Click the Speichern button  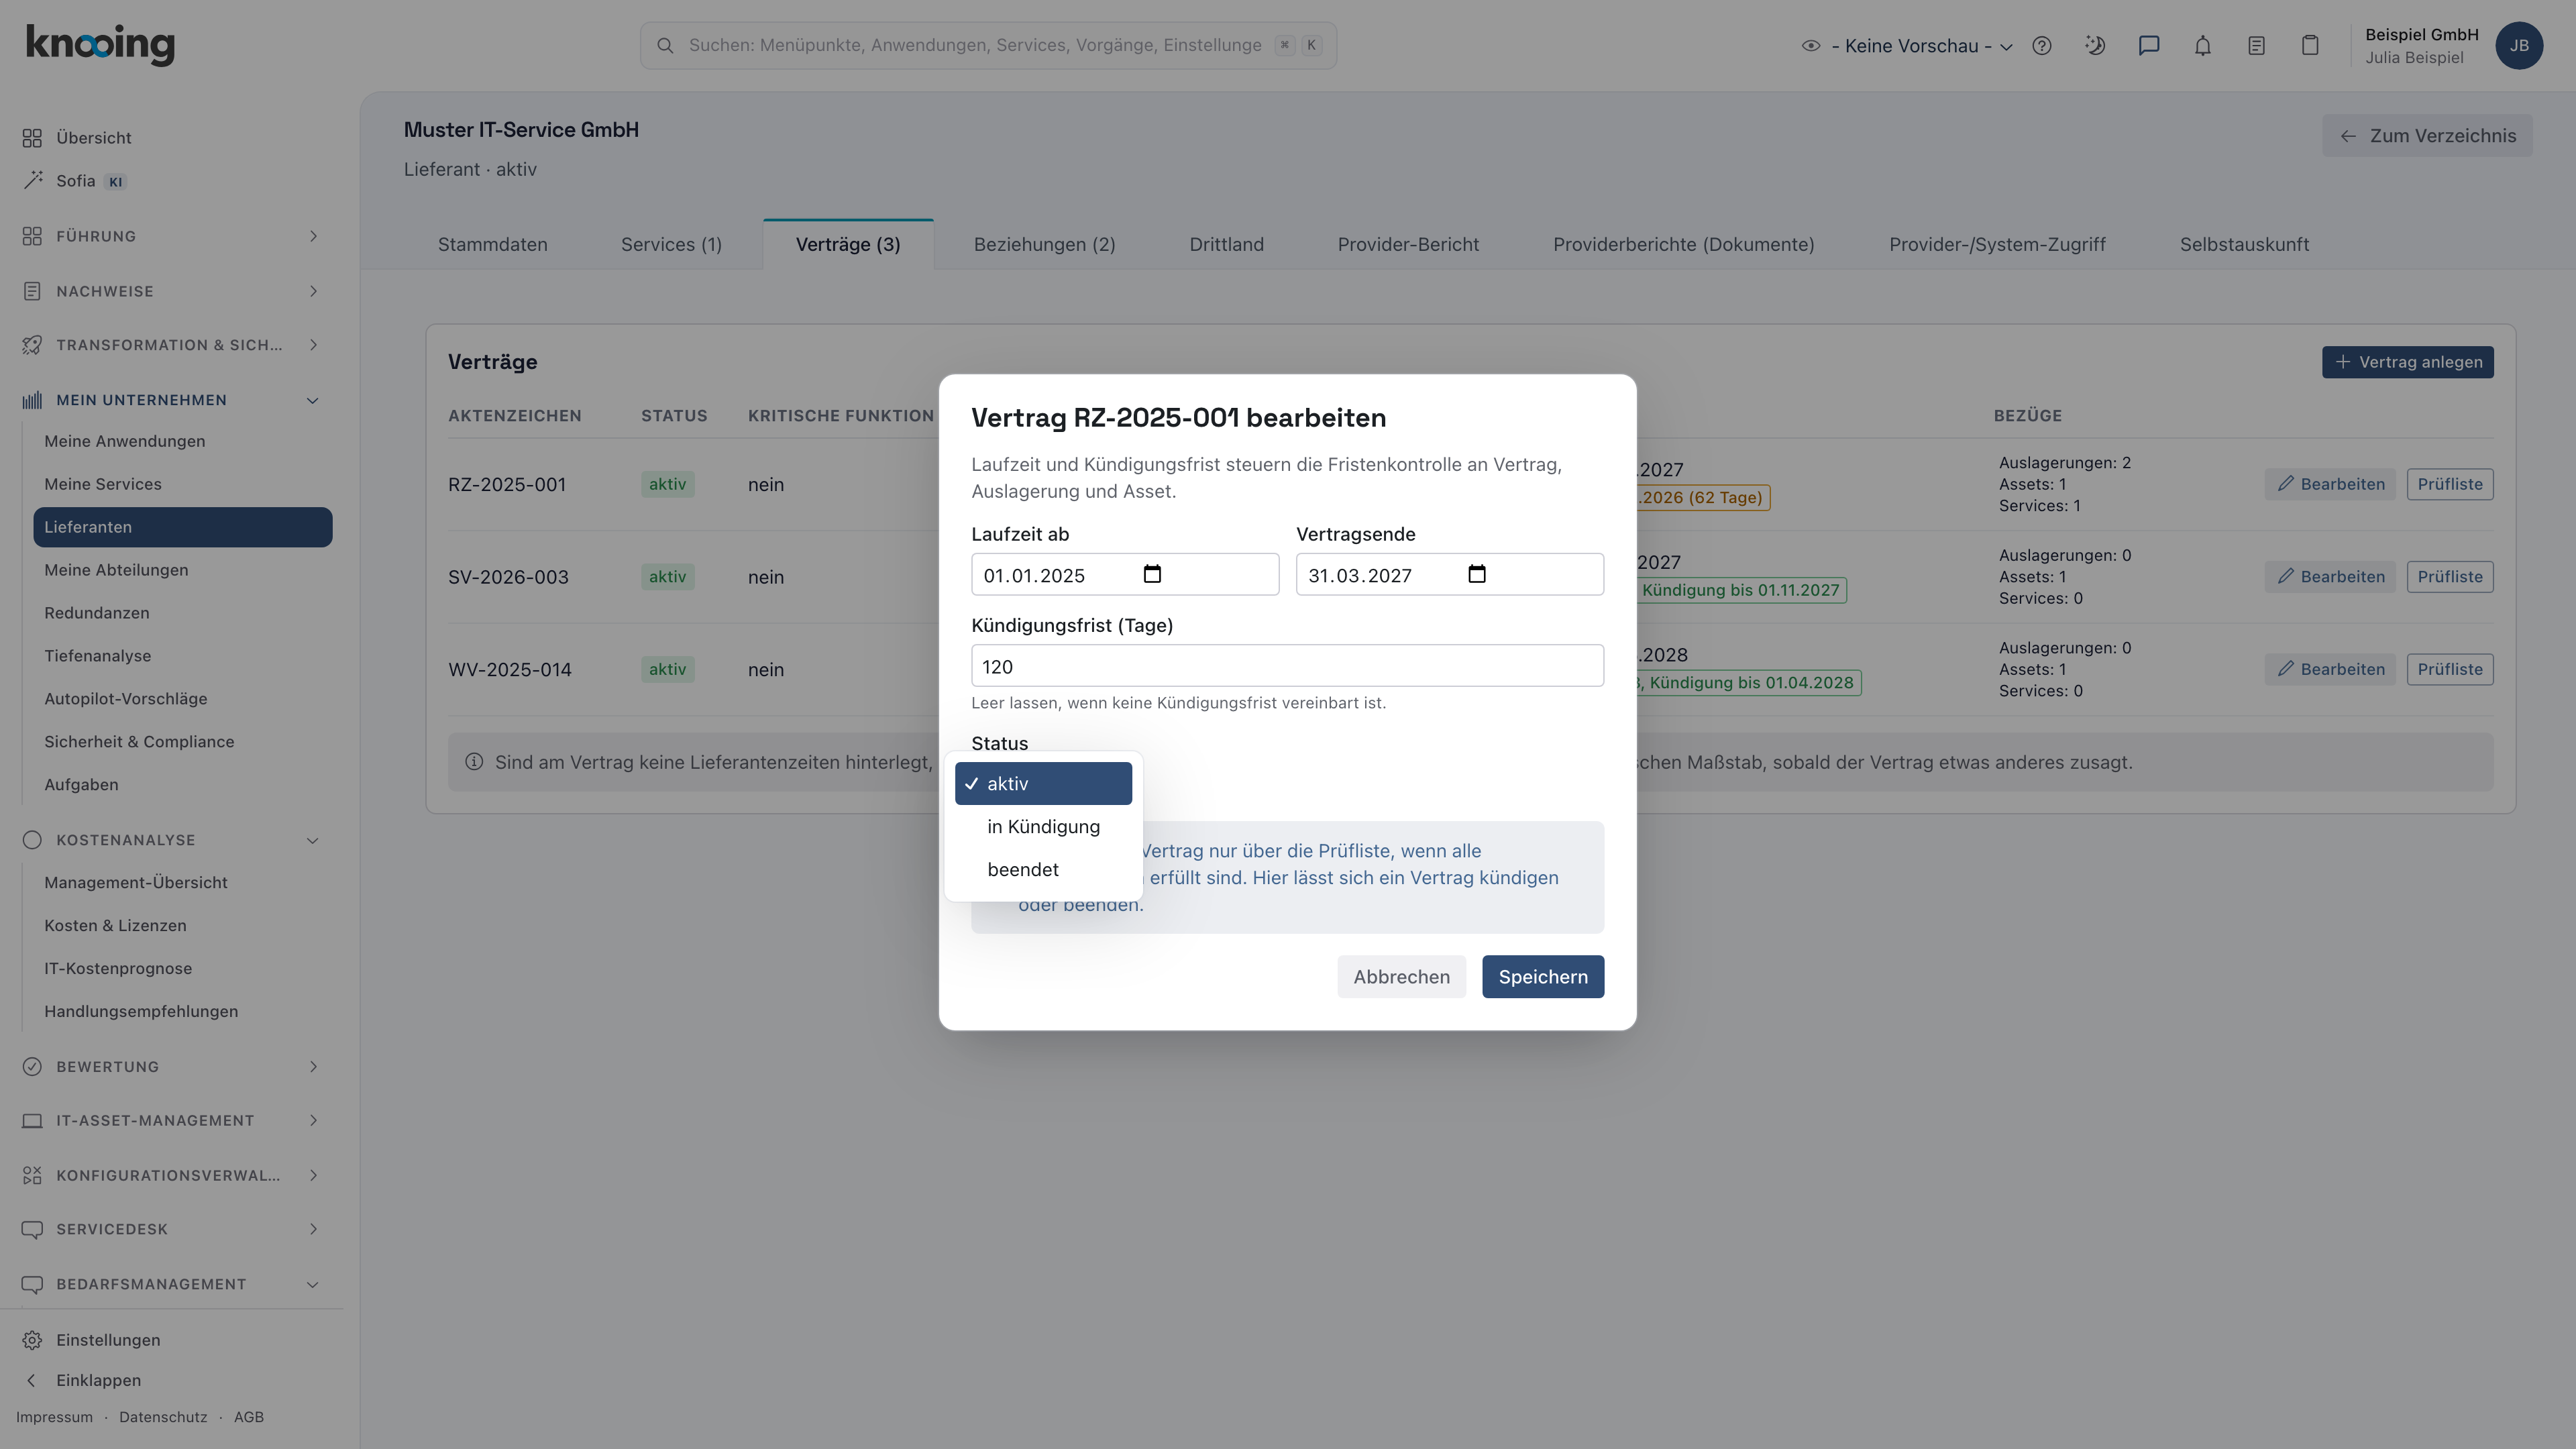tap(1543, 977)
